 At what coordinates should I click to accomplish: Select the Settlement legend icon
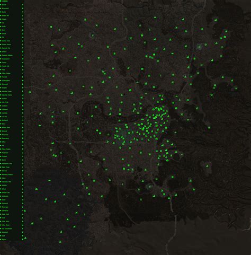pyautogui.click(x=23, y=196)
